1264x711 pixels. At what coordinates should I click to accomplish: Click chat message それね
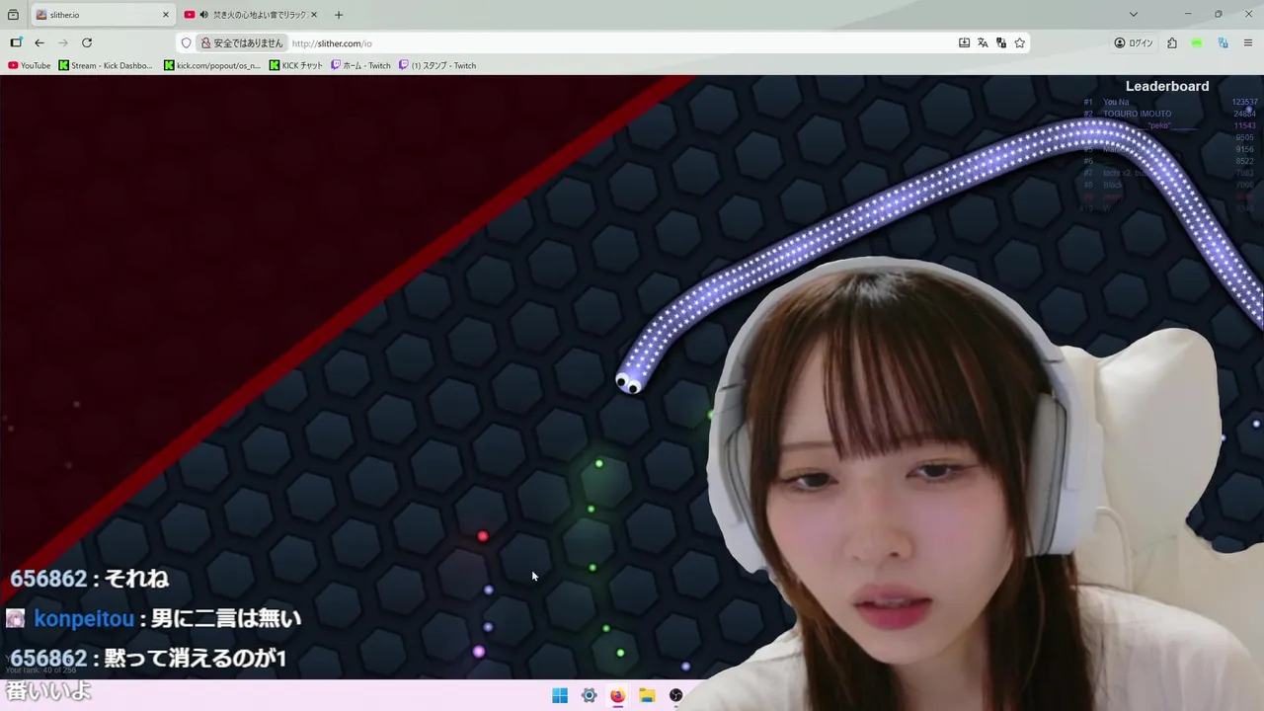click(135, 579)
